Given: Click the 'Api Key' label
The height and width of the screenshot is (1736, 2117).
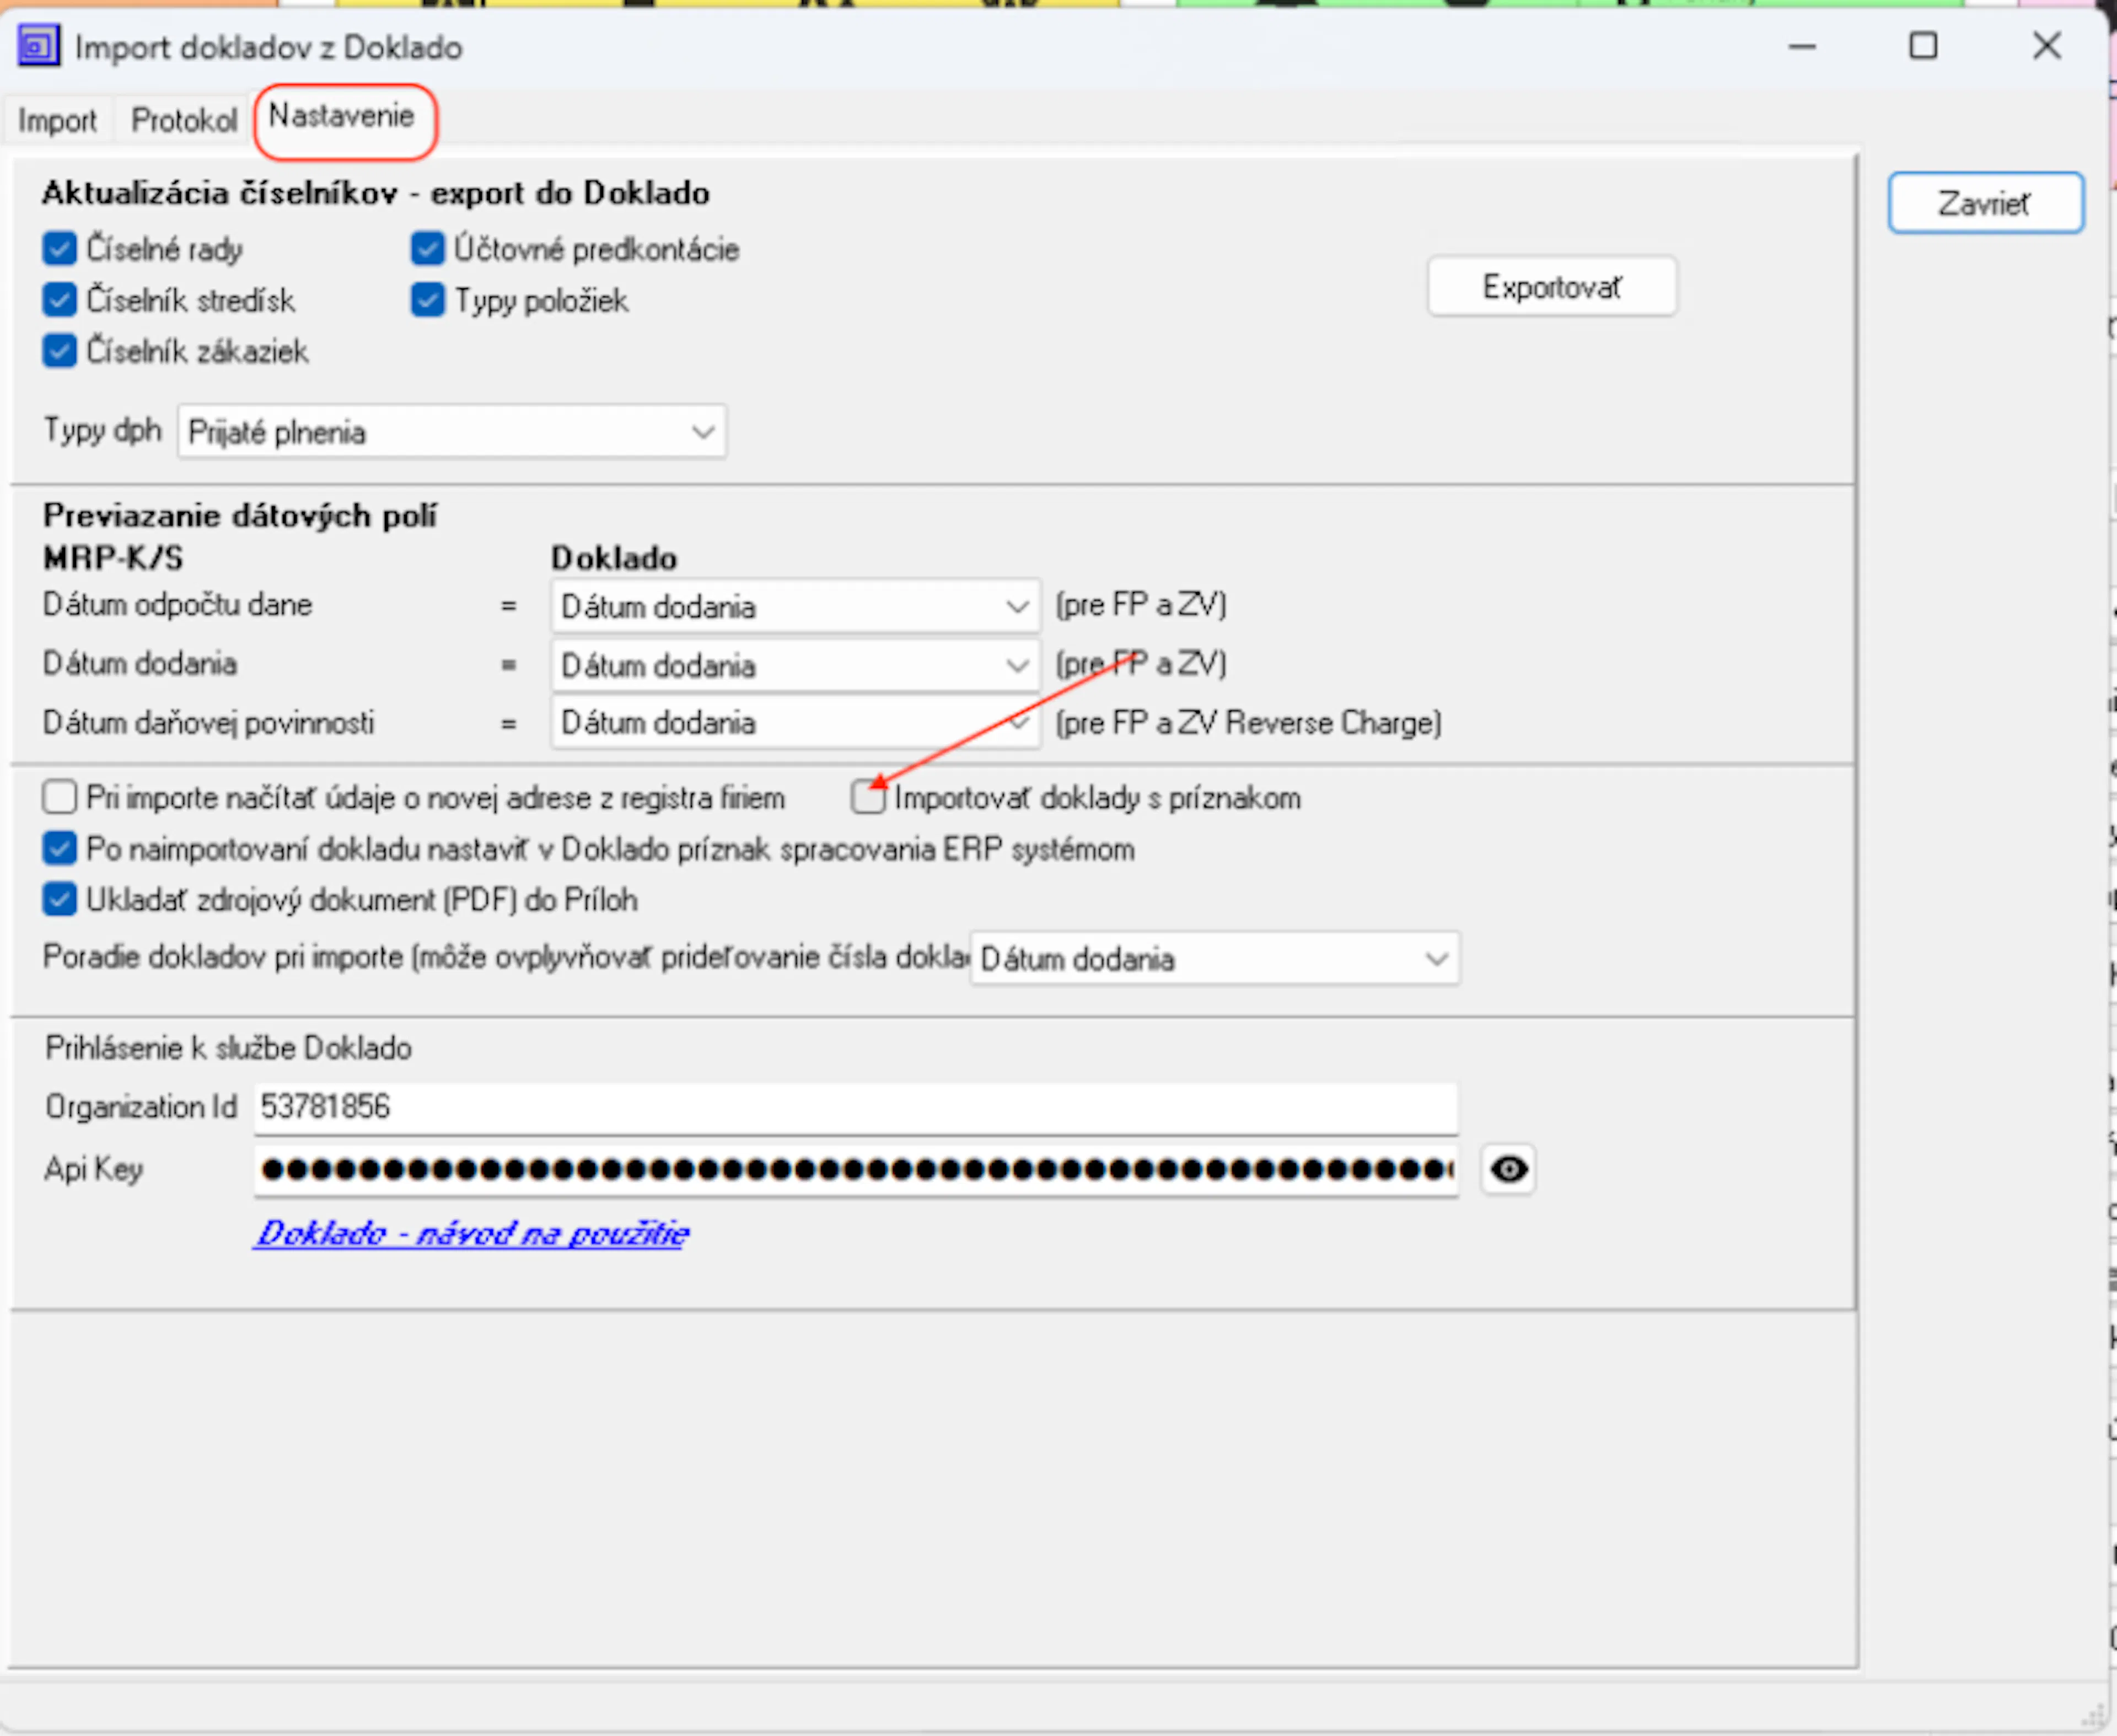Looking at the screenshot, I should (x=94, y=1169).
